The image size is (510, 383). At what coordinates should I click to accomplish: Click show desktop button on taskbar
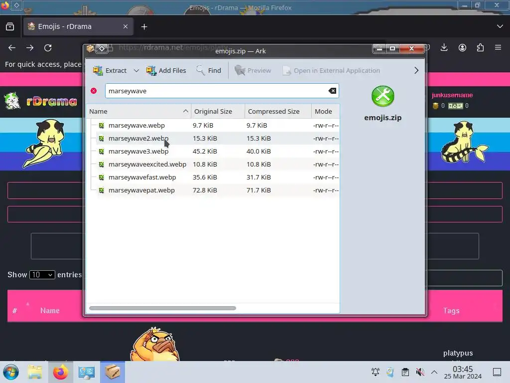click(x=497, y=372)
